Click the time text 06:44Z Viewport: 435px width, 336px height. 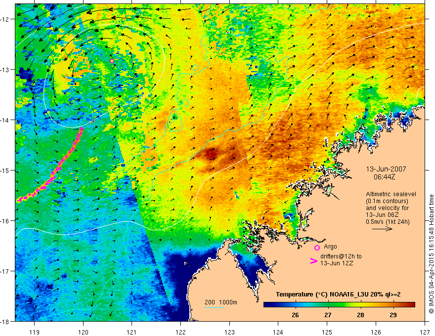(x=384, y=177)
